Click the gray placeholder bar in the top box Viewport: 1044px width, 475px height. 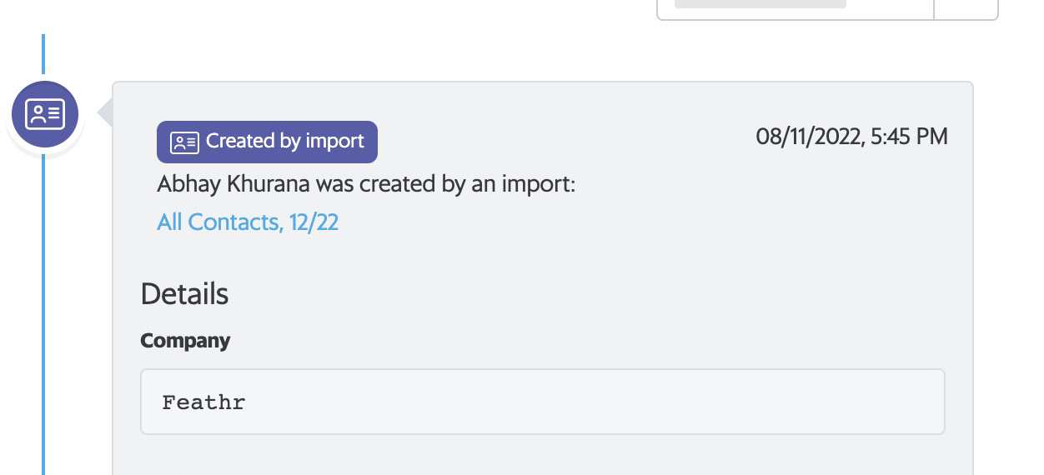(x=760, y=3)
